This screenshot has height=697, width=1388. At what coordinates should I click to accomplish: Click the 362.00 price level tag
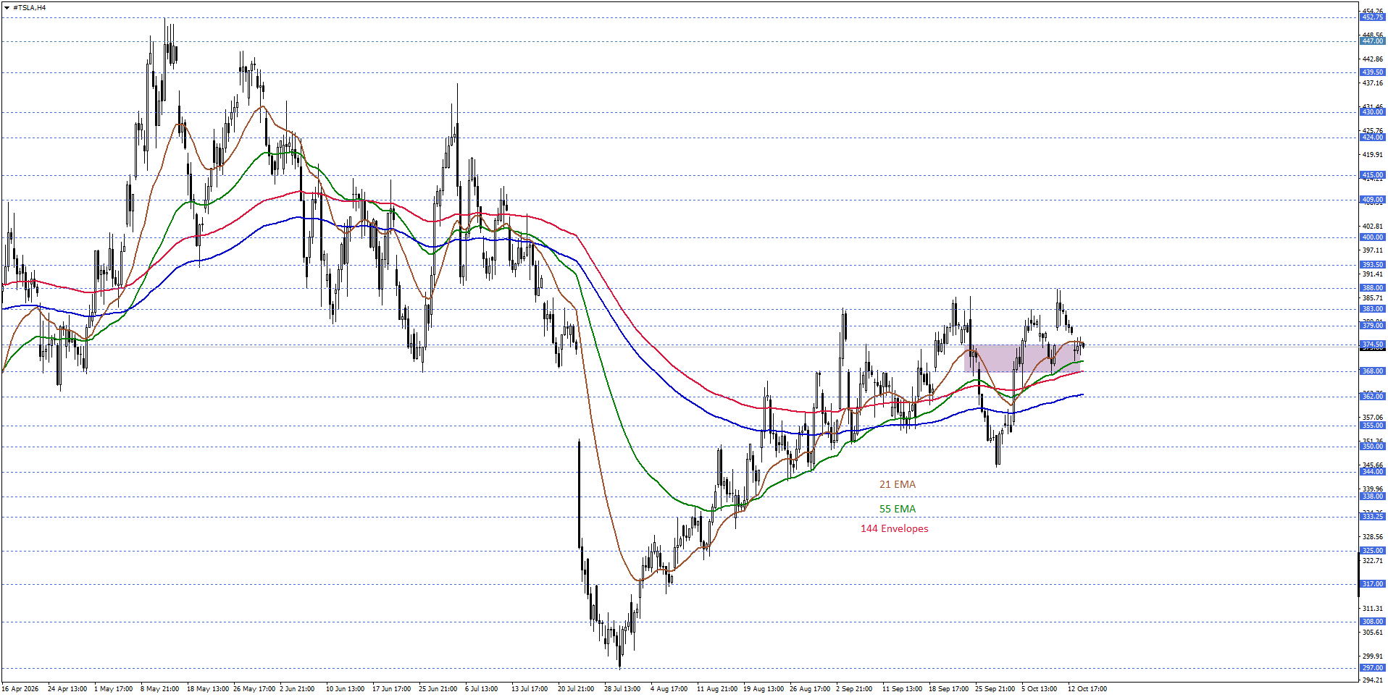1372,397
